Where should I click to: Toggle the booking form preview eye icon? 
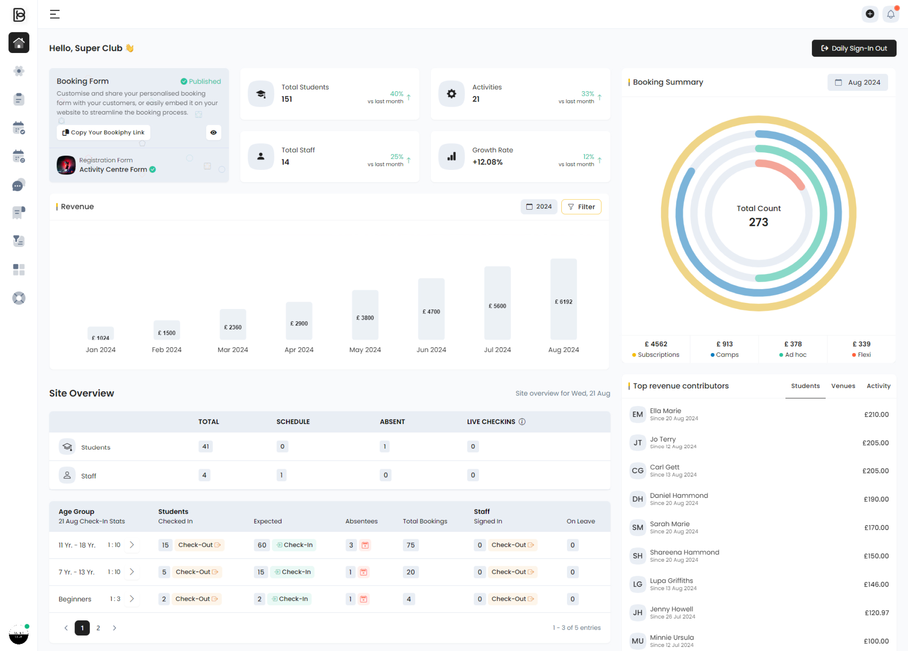pyautogui.click(x=213, y=132)
